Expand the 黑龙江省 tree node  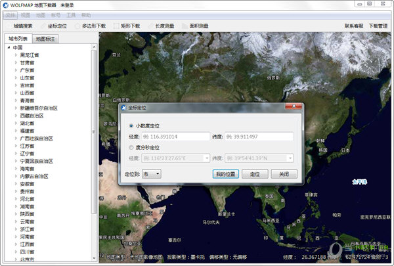(16, 55)
